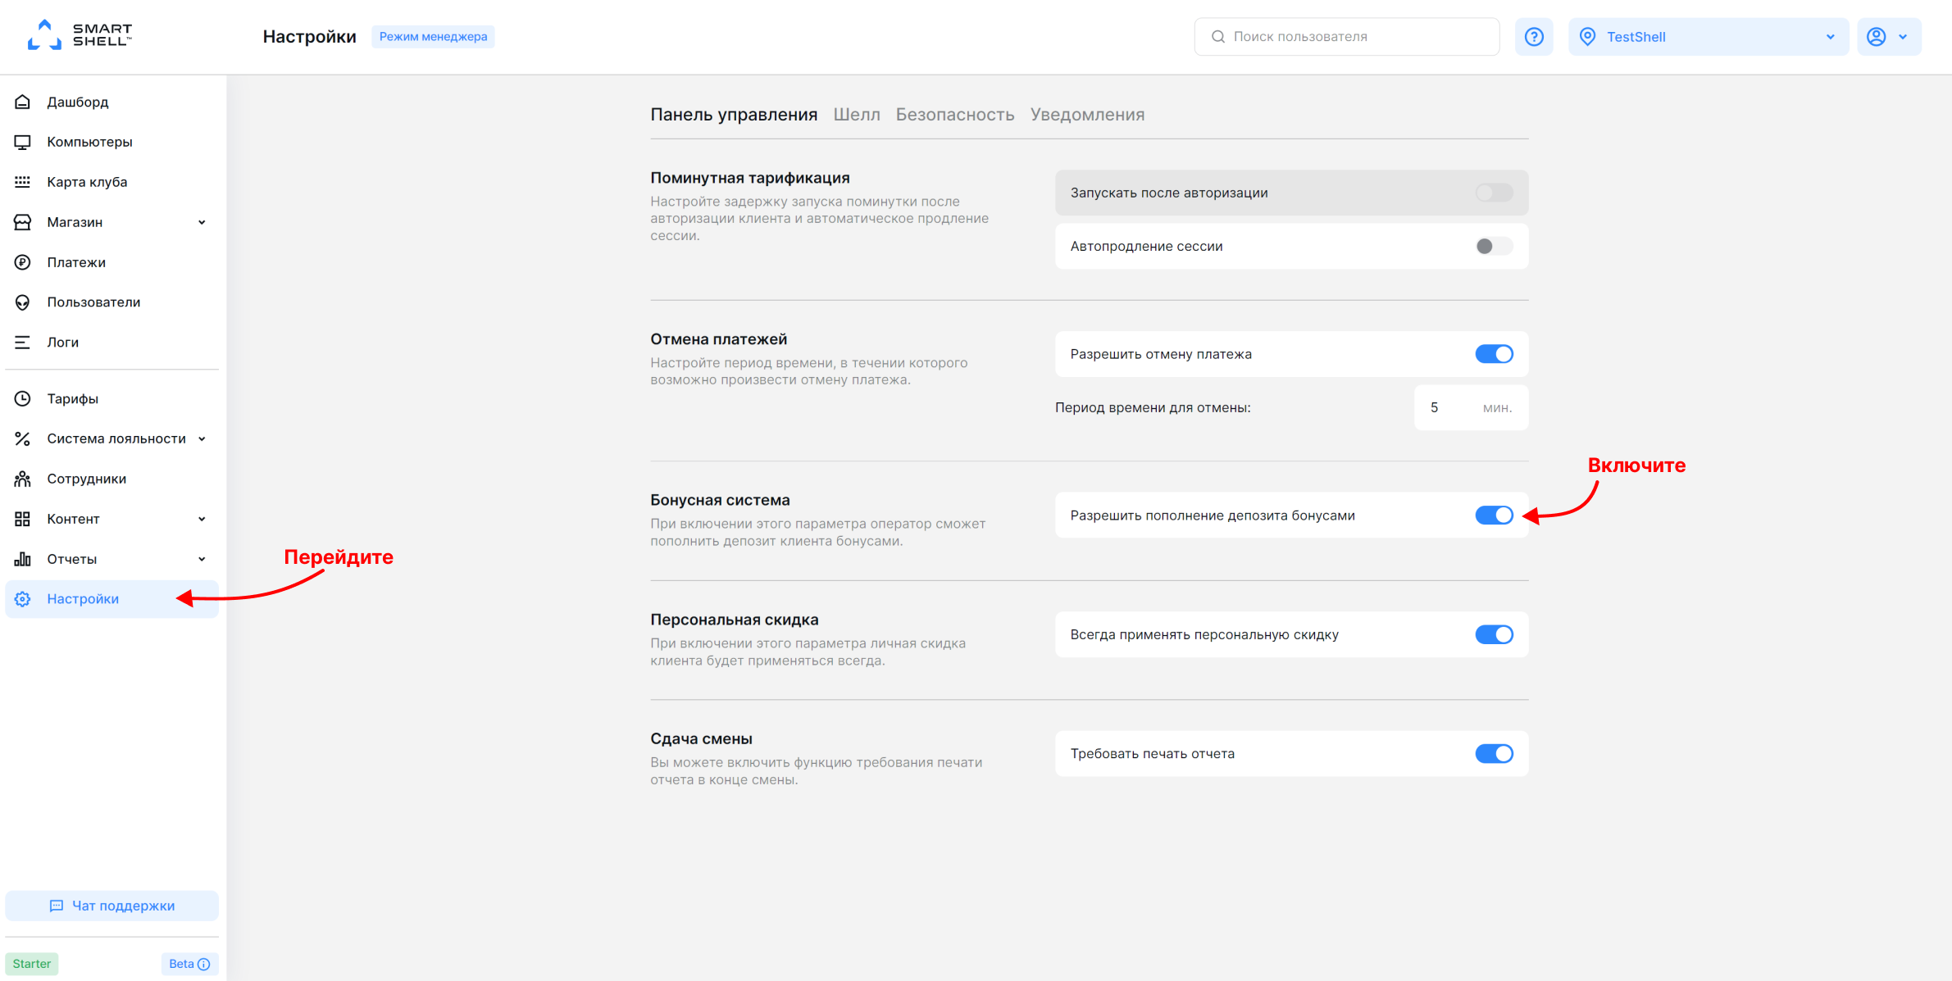Switch to the Шелл tab
The width and height of the screenshot is (1952, 981).
tap(857, 115)
